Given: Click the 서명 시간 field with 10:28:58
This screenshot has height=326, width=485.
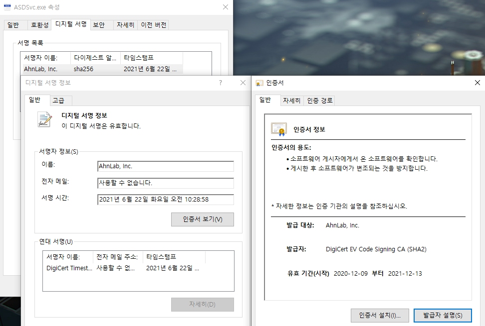Looking at the screenshot, I should tap(166, 200).
